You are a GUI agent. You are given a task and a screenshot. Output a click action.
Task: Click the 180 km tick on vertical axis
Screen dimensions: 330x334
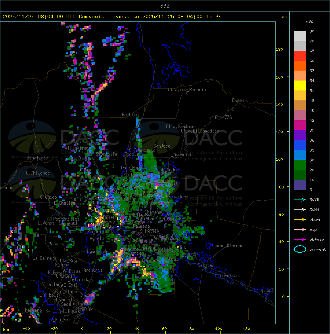click(279, 50)
